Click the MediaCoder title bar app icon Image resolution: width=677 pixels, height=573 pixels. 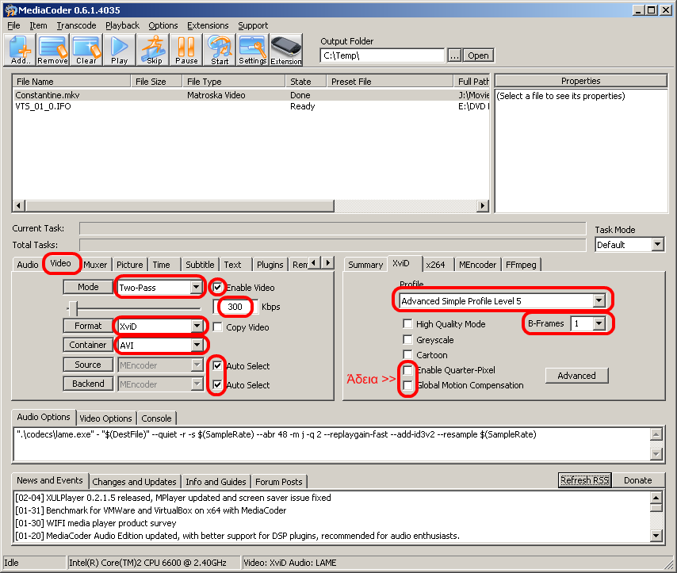click(x=10, y=10)
